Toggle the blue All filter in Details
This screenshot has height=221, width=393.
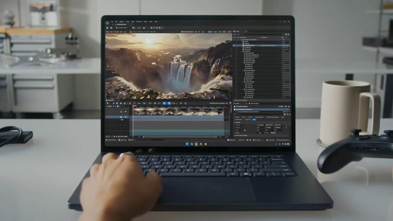tap(254, 119)
